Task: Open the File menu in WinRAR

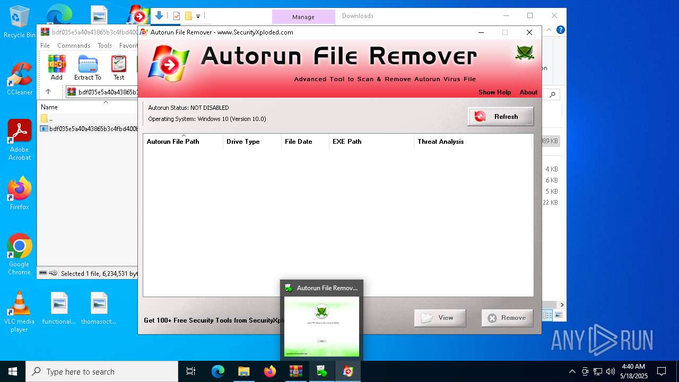Action: [x=45, y=46]
